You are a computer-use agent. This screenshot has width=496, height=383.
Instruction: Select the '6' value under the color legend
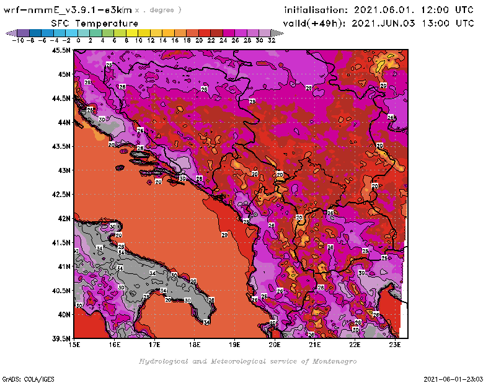click(x=114, y=40)
